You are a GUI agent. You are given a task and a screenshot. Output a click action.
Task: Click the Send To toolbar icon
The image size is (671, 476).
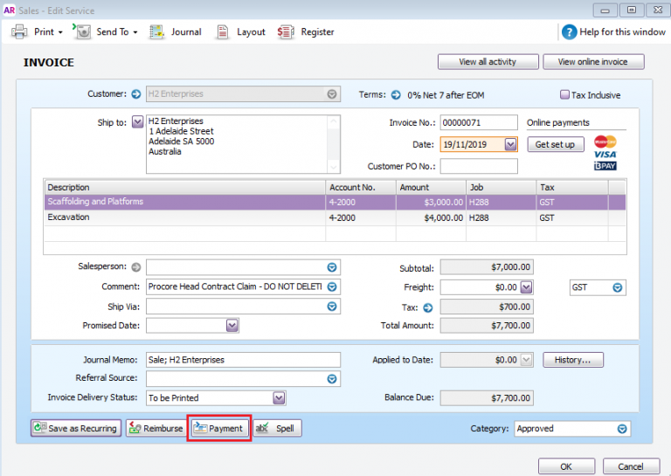[x=82, y=31]
